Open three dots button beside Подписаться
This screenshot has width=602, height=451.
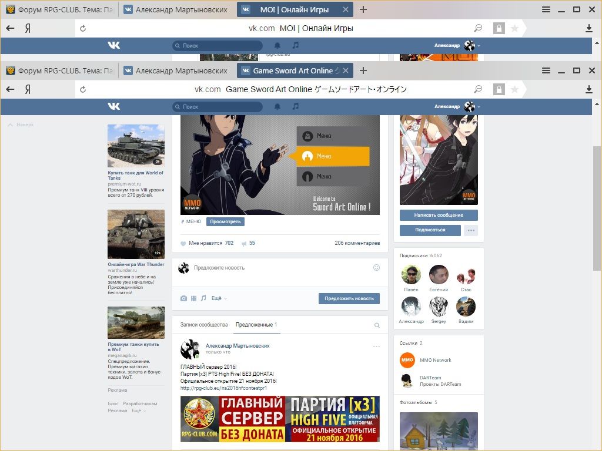[471, 230]
